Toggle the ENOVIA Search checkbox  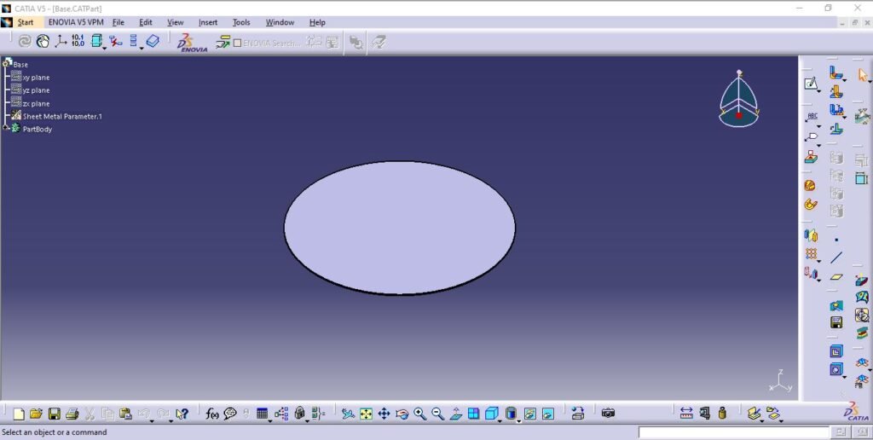click(x=237, y=43)
